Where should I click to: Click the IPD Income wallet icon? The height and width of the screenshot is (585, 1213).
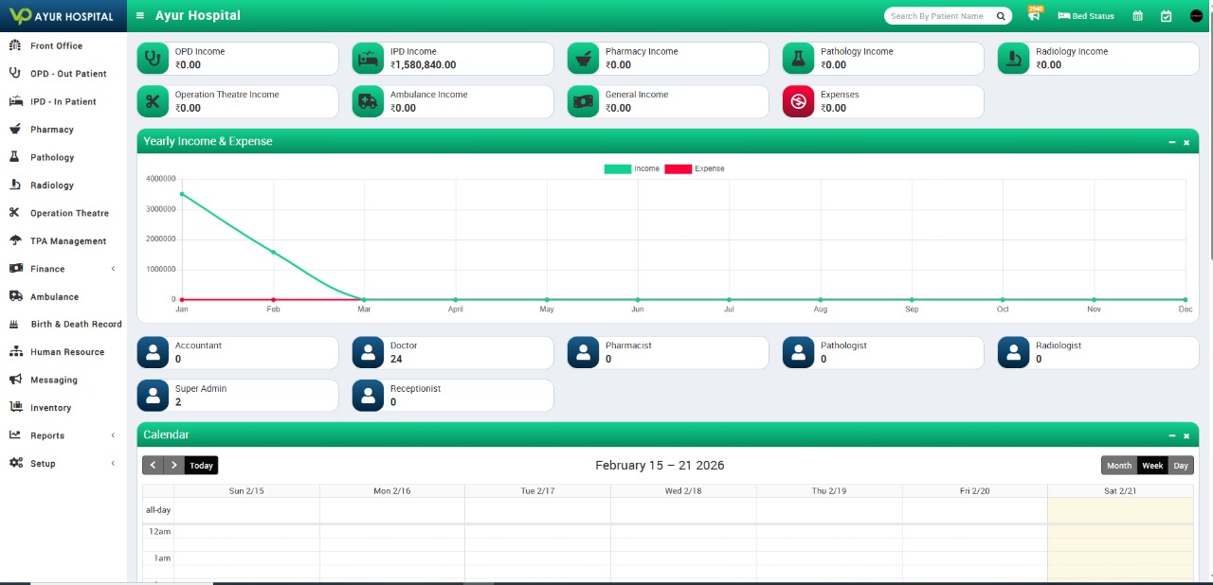point(368,58)
